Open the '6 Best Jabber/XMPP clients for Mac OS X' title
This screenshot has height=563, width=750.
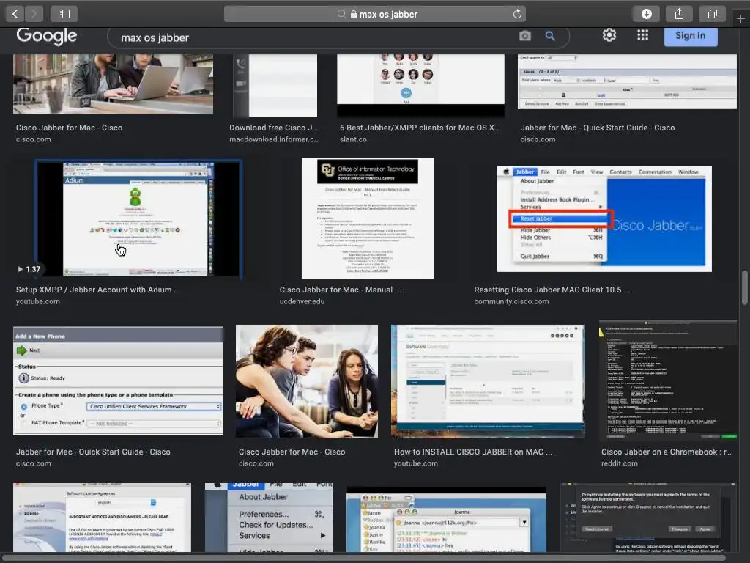[420, 128]
